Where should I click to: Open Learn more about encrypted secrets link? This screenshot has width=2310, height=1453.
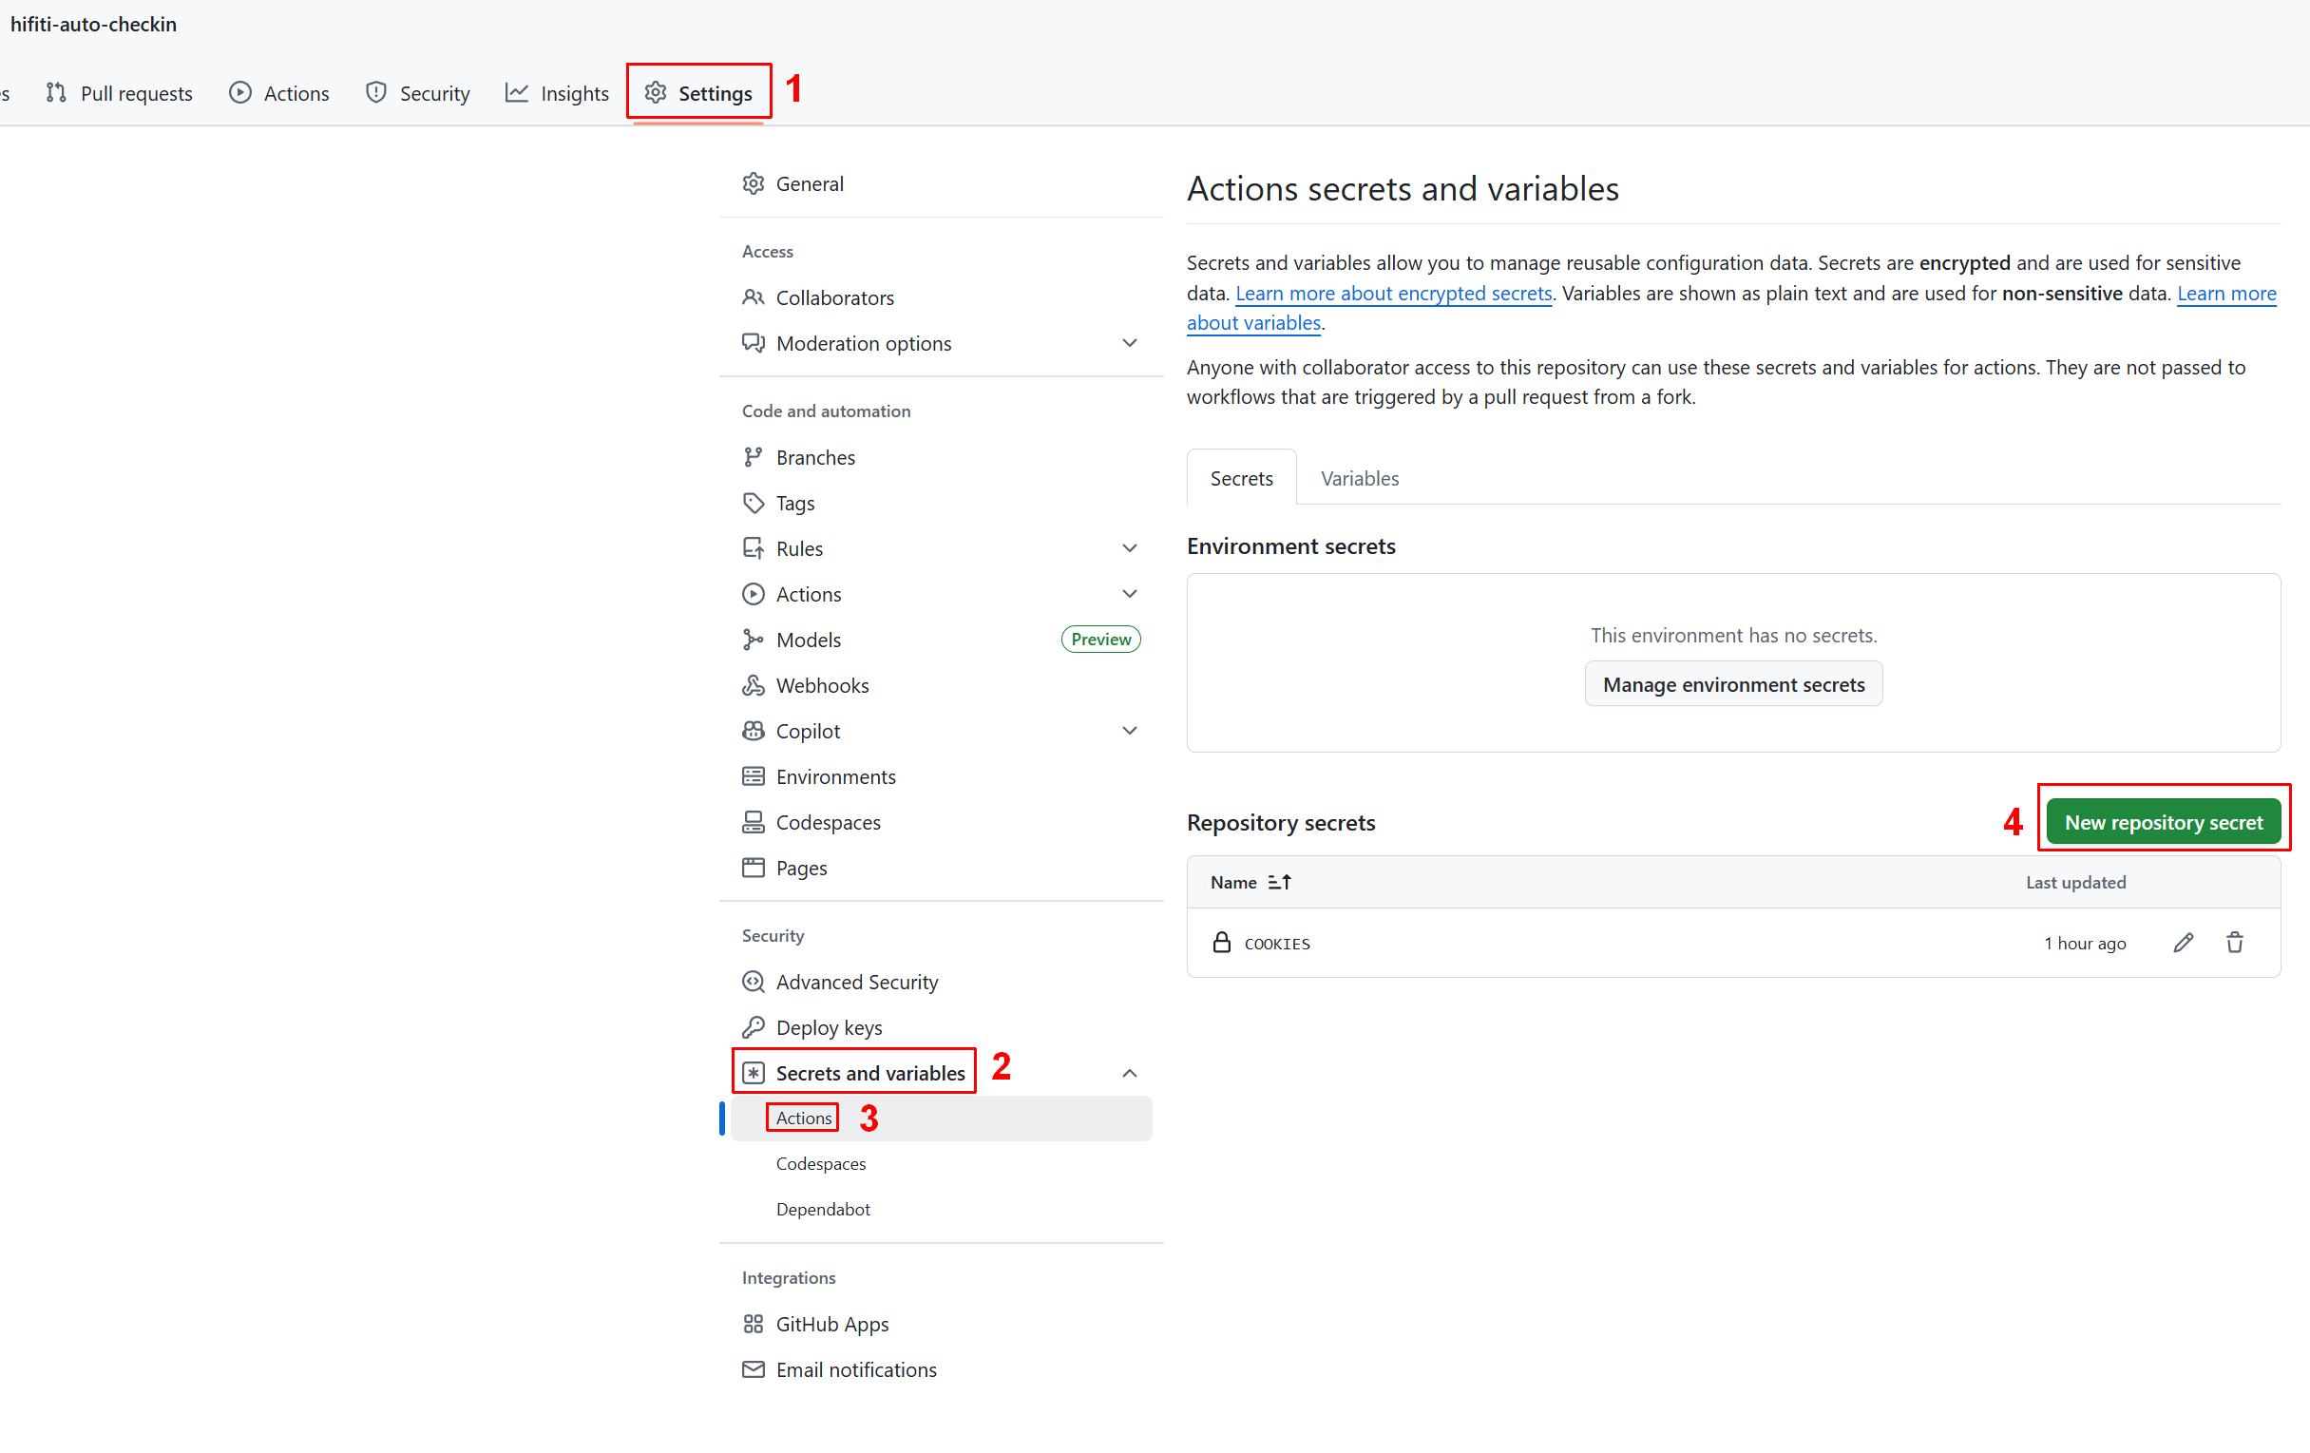coord(1393,294)
